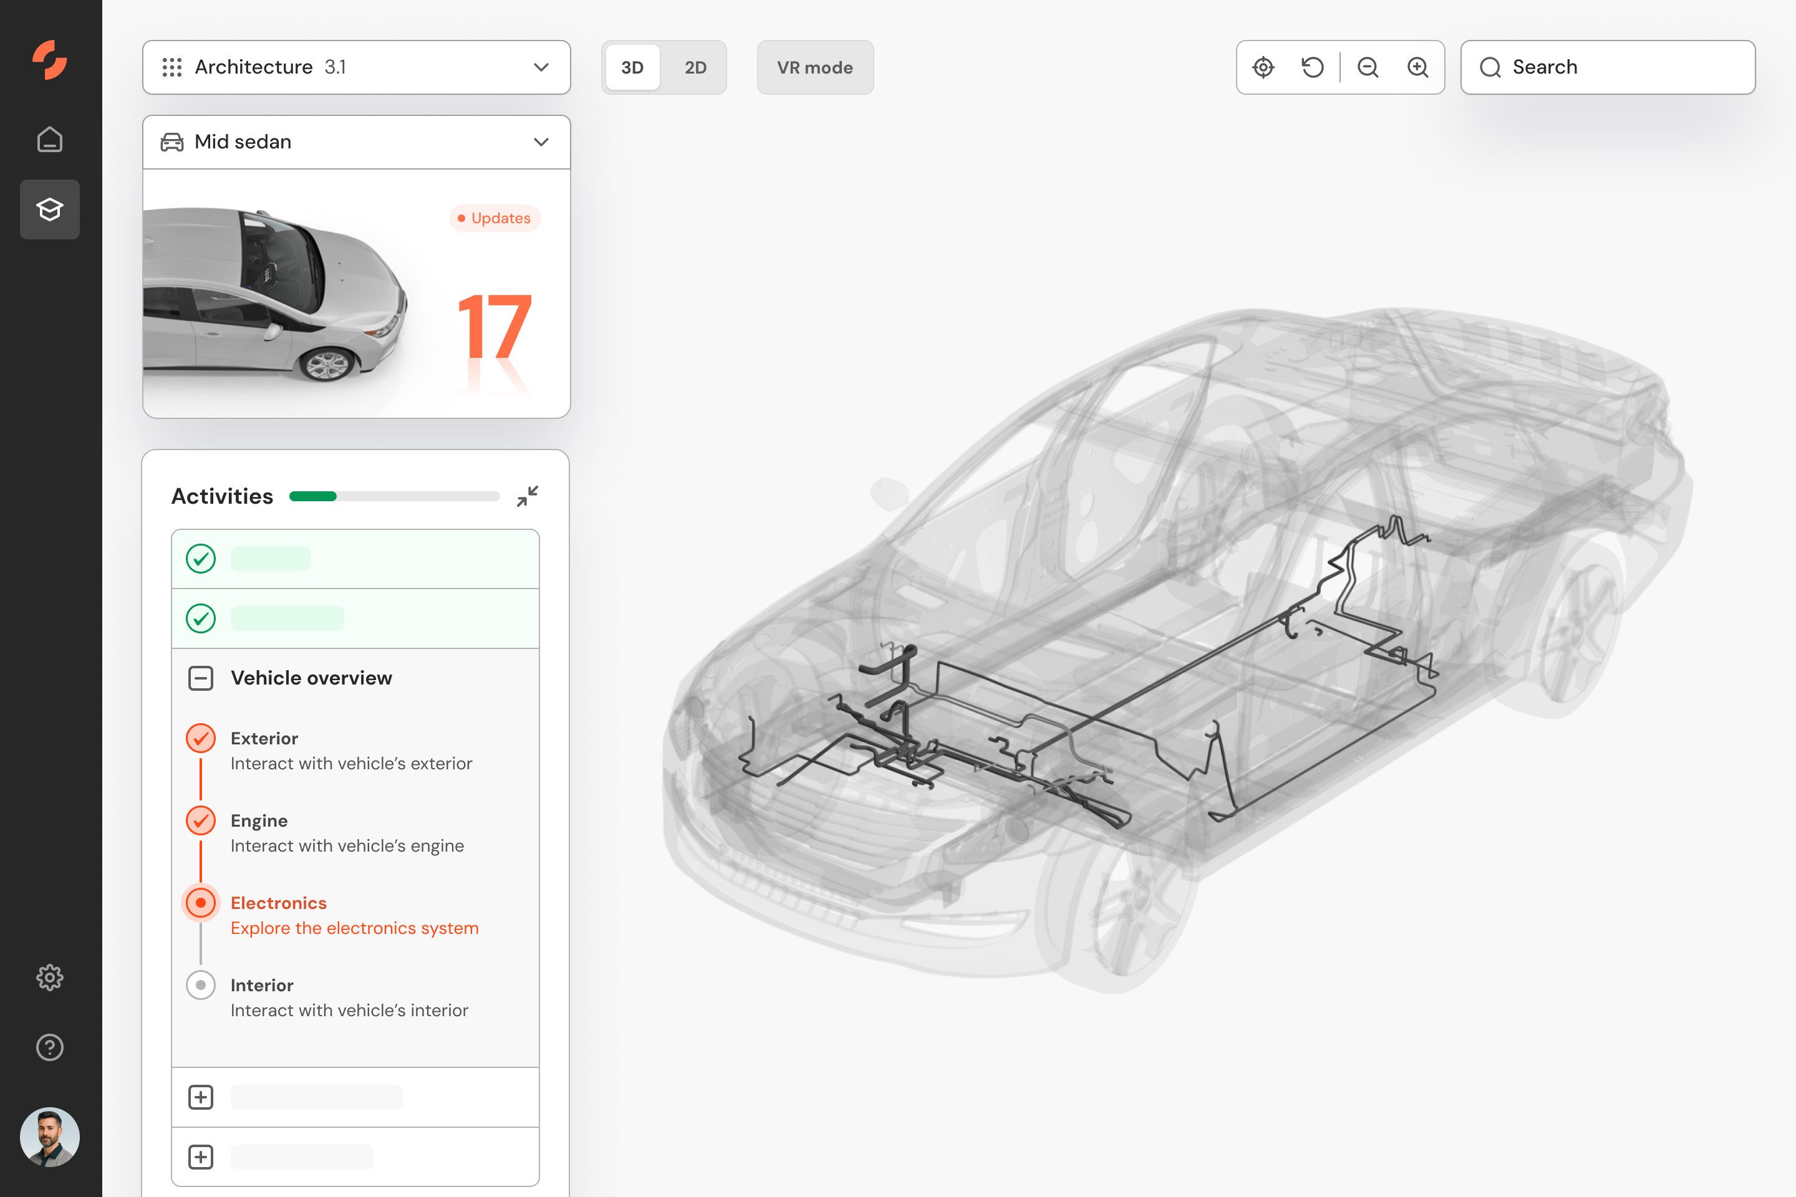Screen dimensions: 1796x1197
Task: Zoom out of the 3D model
Action: click(1368, 67)
